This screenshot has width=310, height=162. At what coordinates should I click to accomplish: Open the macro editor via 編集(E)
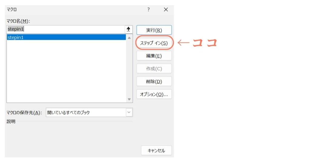coord(154,56)
